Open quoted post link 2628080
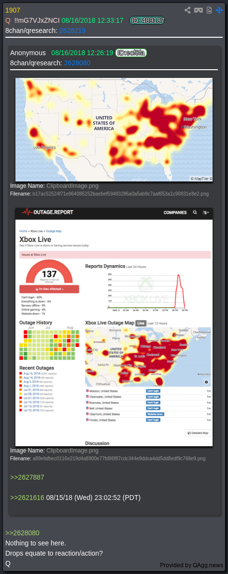Image resolution: width=228 pixels, height=574 pixels. pyautogui.click(x=77, y=63)
